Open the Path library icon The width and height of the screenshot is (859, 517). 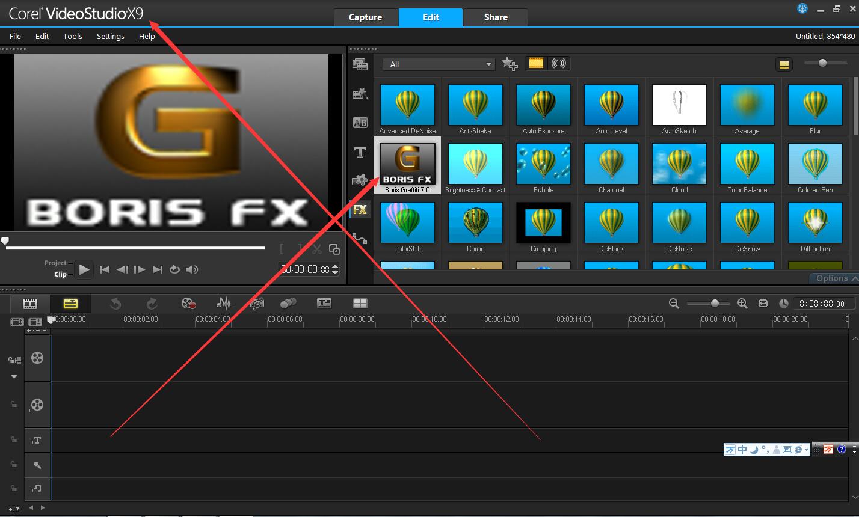pos(360,239)
